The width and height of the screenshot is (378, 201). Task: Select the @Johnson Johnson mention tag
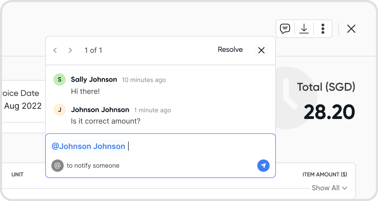point(88,147)
